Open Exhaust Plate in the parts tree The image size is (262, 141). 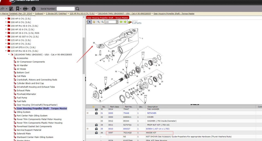click(23, 90)
